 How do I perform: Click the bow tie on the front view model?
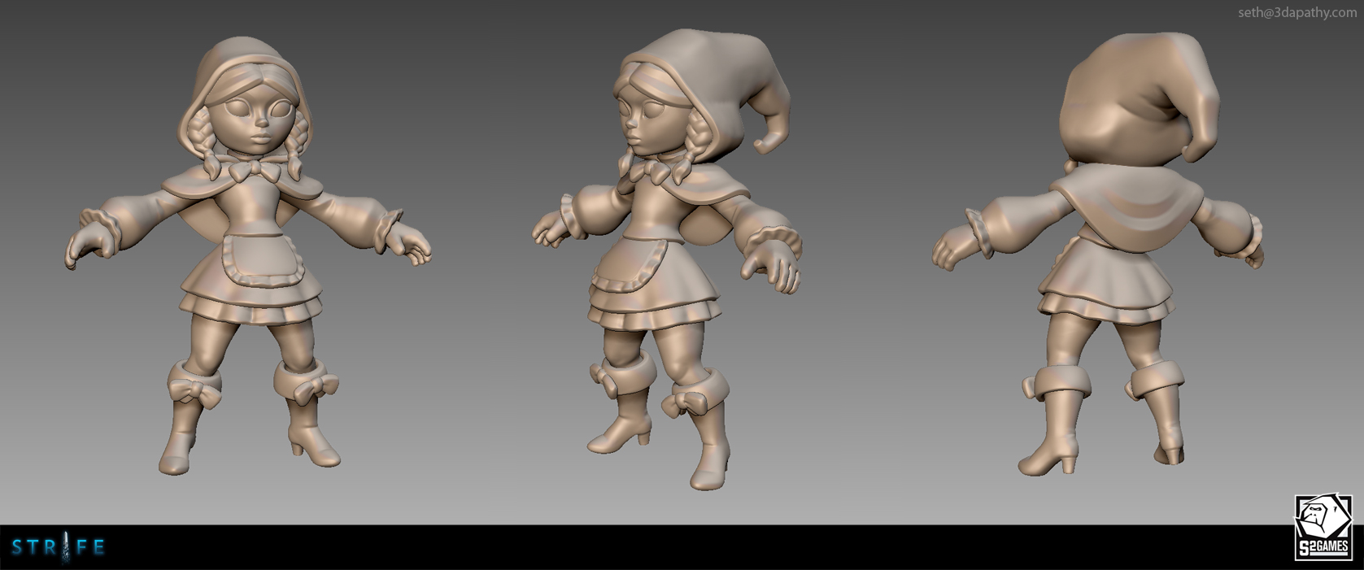[x=254, y=168]
